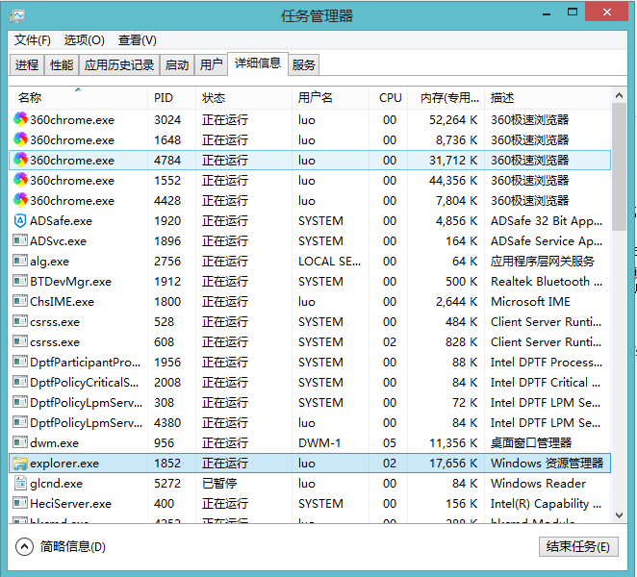The height and width of the screenshot is (577, 637).
Task: Click description ADSafe Service Ap...
Action: pos(547,240)
